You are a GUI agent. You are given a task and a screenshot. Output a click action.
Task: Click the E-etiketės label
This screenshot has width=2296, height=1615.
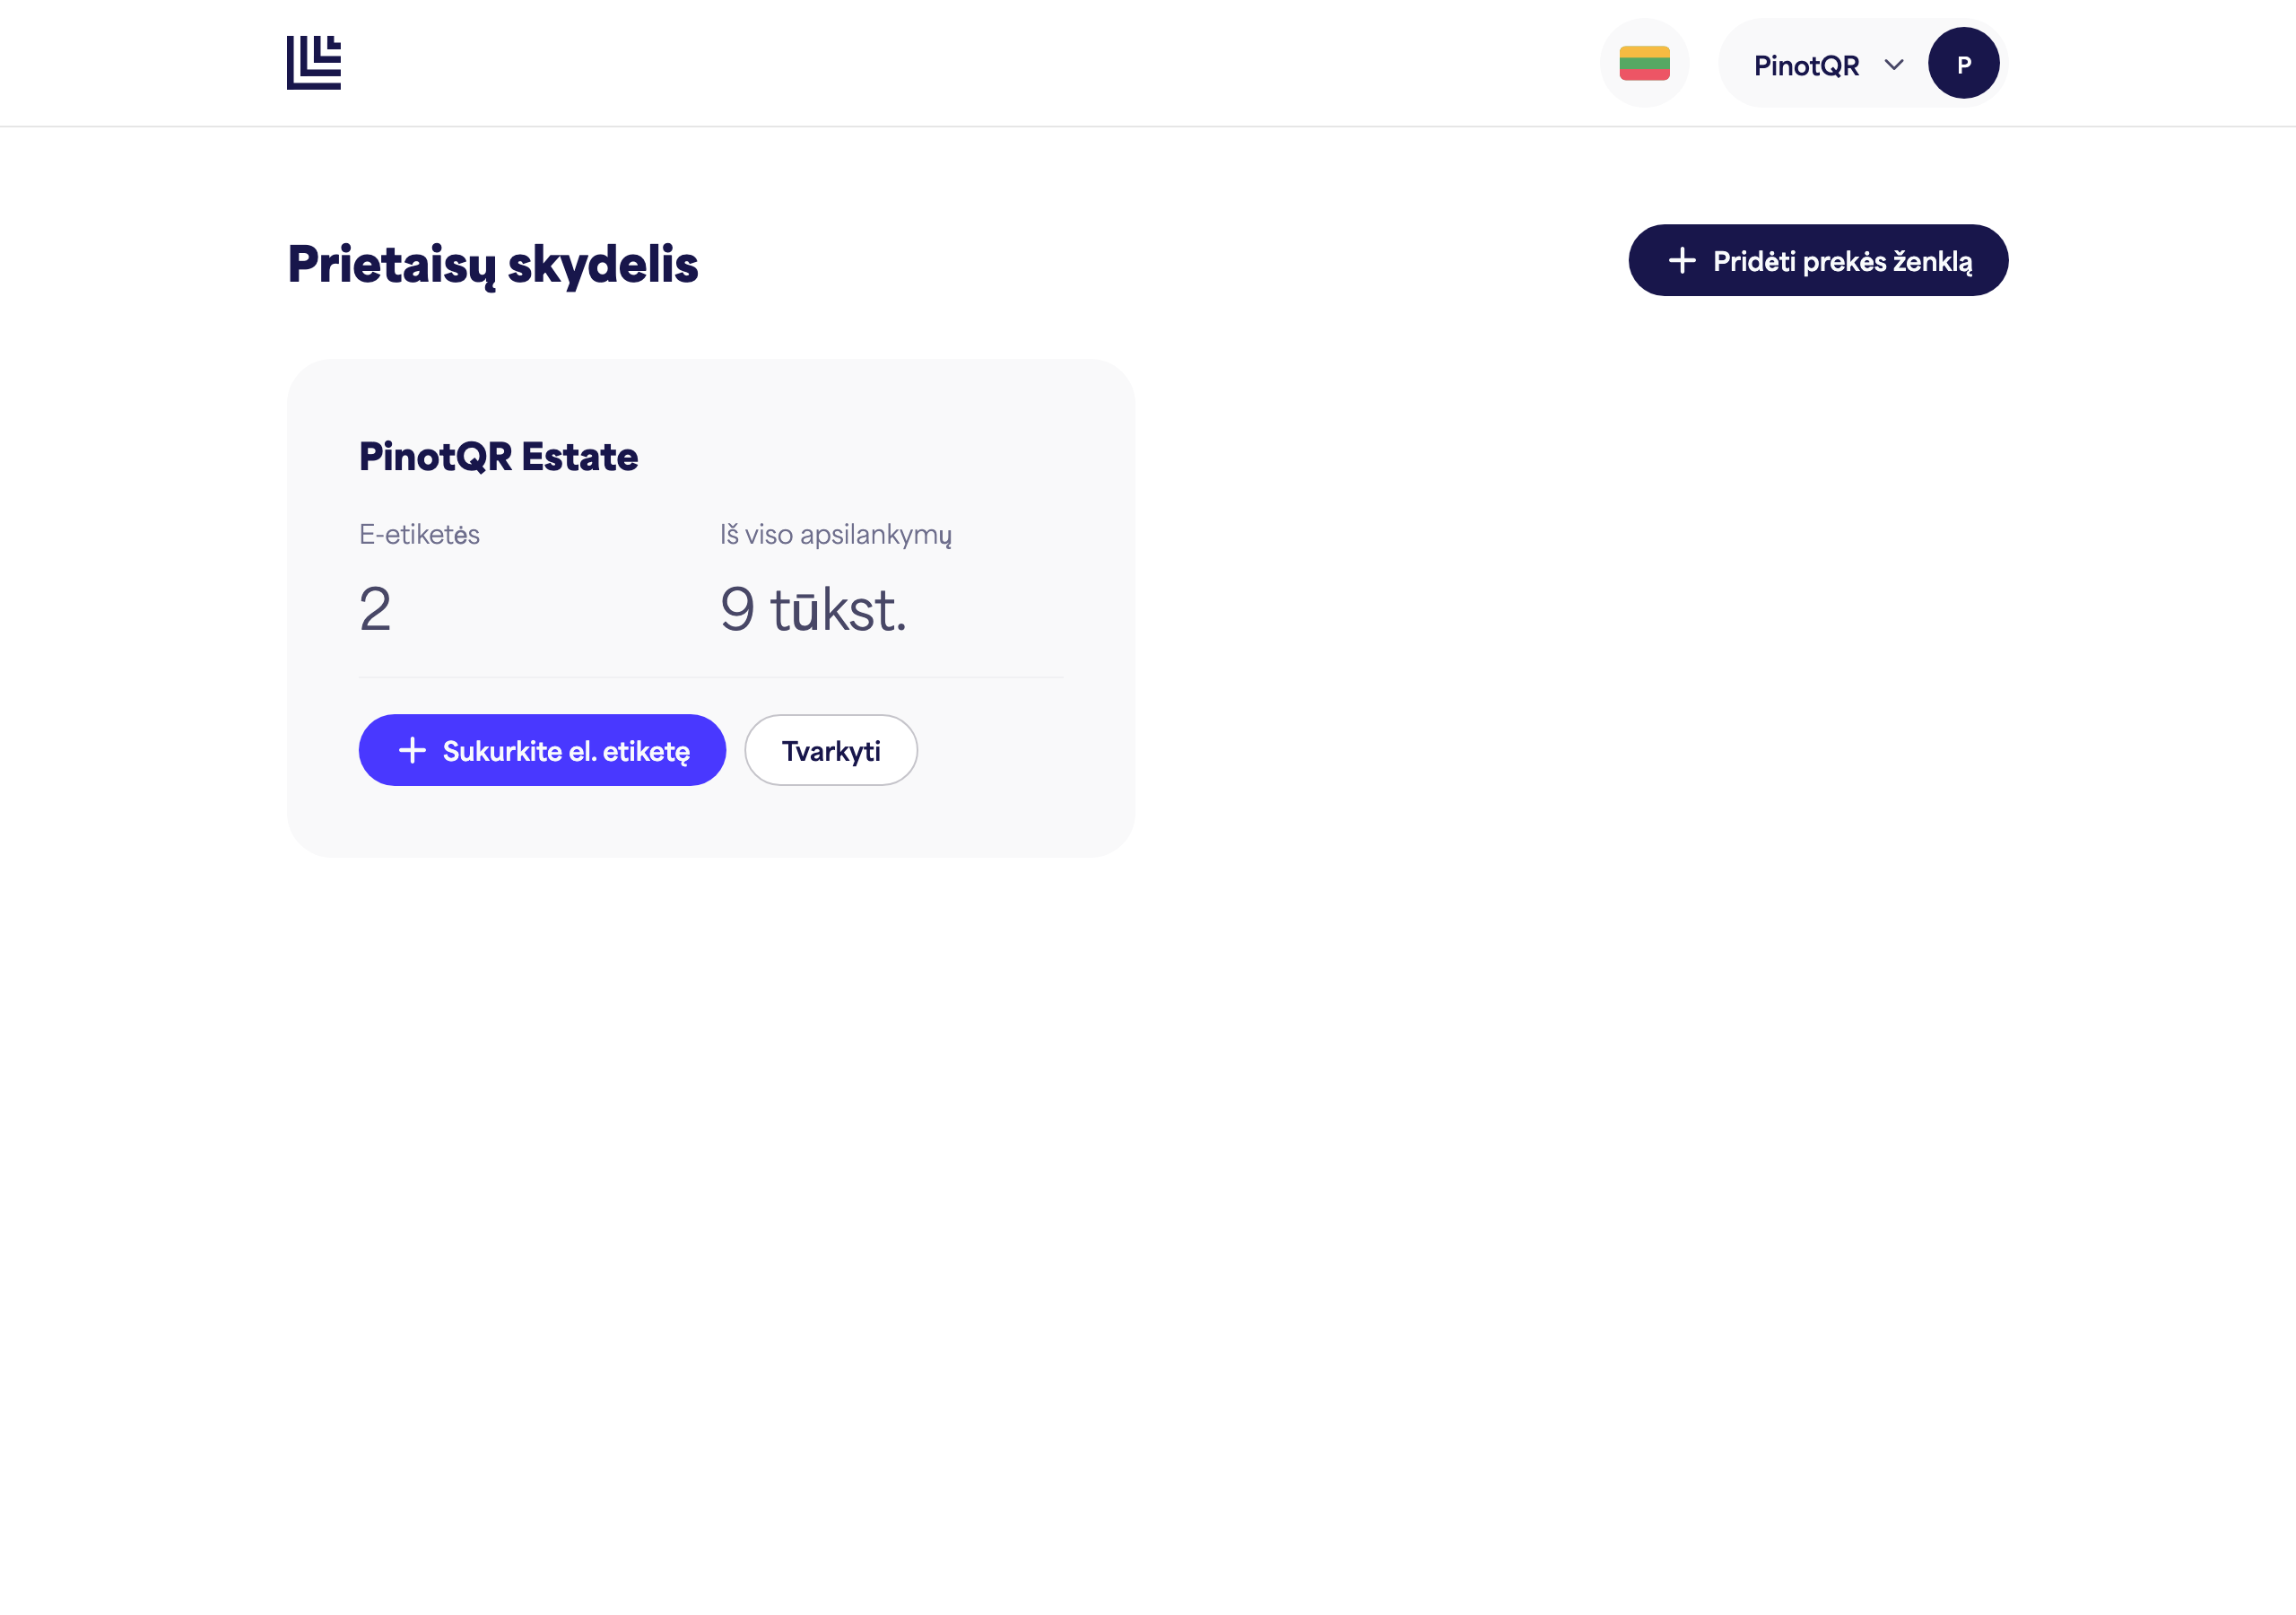pos(419,535)
